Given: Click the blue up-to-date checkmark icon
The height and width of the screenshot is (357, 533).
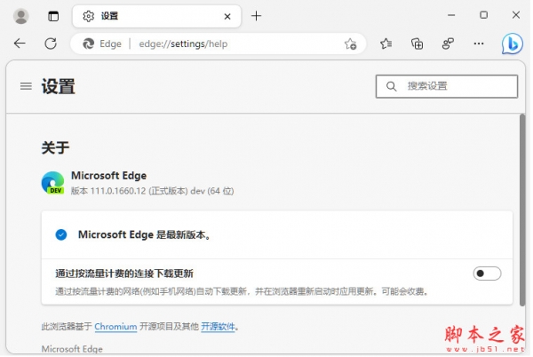Looking at the screenshot, I should [x=61, y=234].
